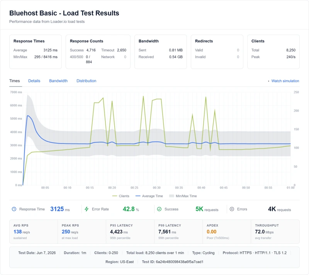Click the Received 0.54 GB value
The height and width of the screenshot is (275, 309).
(x=176, y=57)
